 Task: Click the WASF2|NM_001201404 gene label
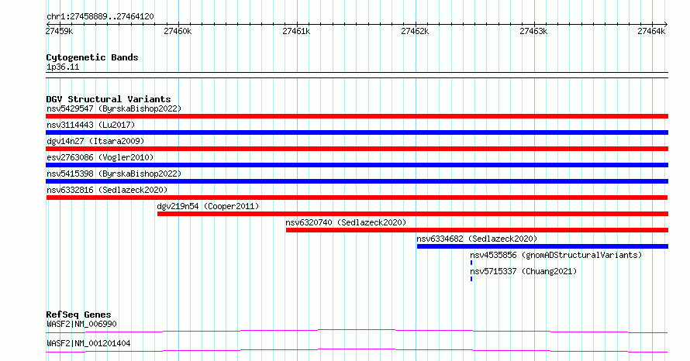[88, 343]
